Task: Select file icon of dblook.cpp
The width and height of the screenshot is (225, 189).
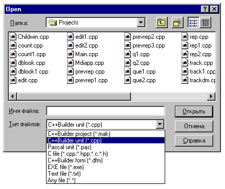Action: (x=13, y=63)
